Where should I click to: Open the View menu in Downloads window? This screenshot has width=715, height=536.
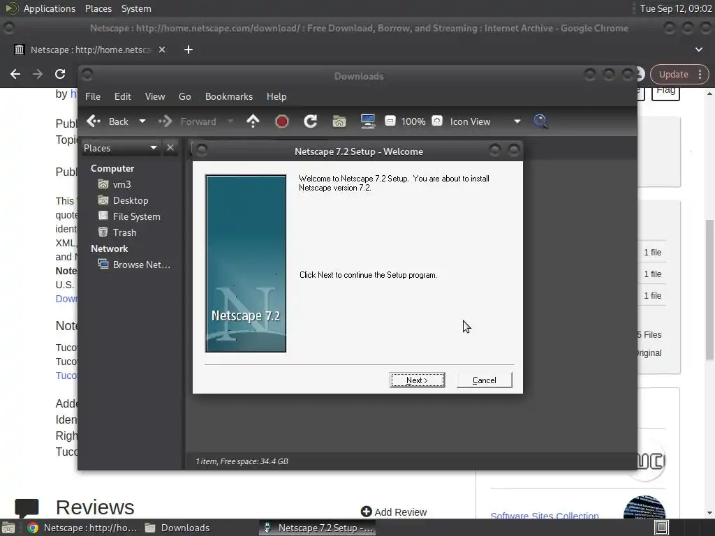coord(155,96)
